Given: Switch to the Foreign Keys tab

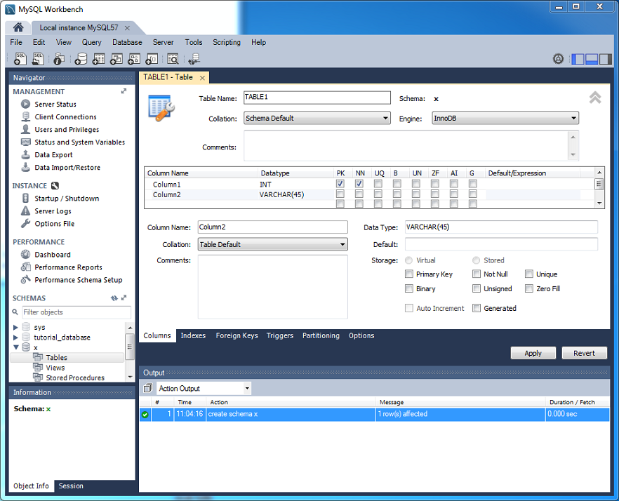Looking at the screenshot, I should (237, 335).
